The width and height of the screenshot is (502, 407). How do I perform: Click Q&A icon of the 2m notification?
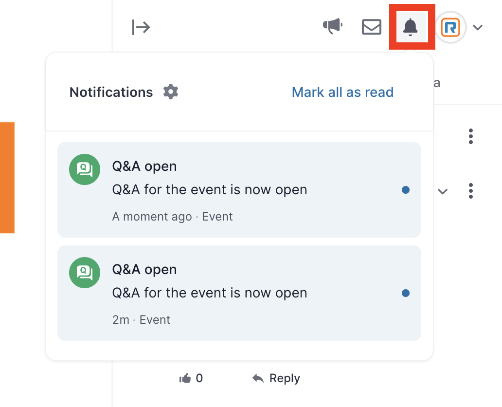tap(85, 273)
